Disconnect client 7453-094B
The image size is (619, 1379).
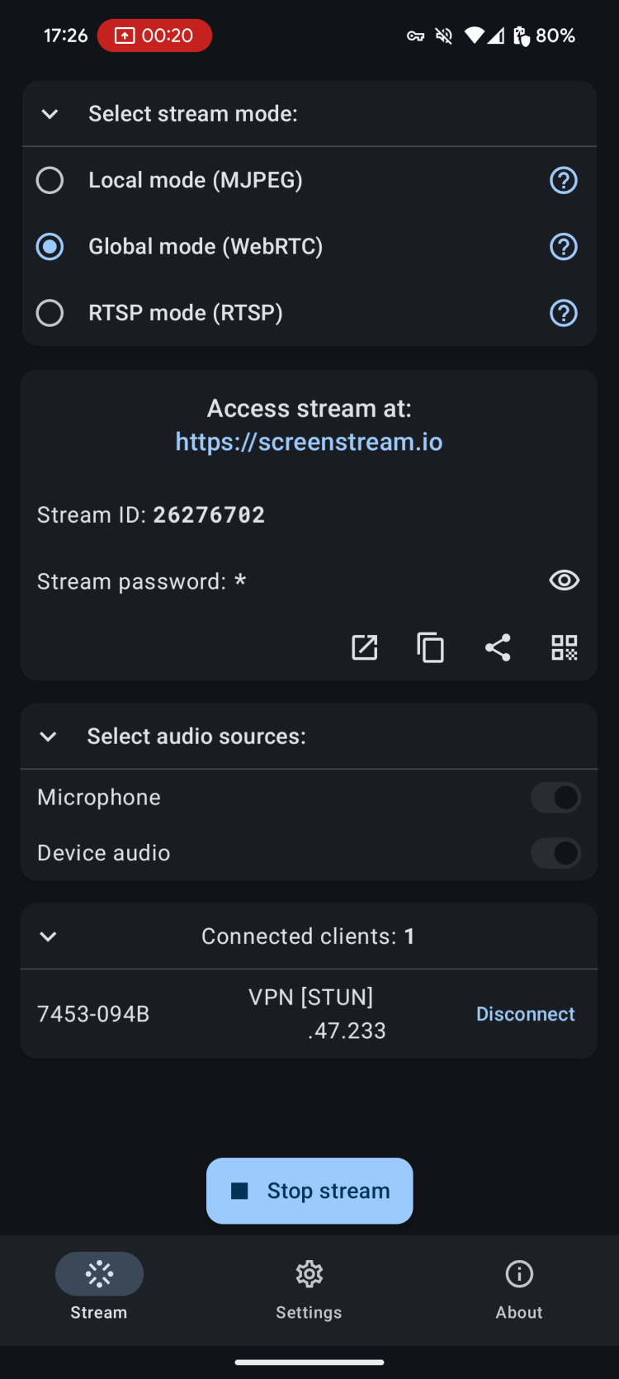pos(525,1014)
